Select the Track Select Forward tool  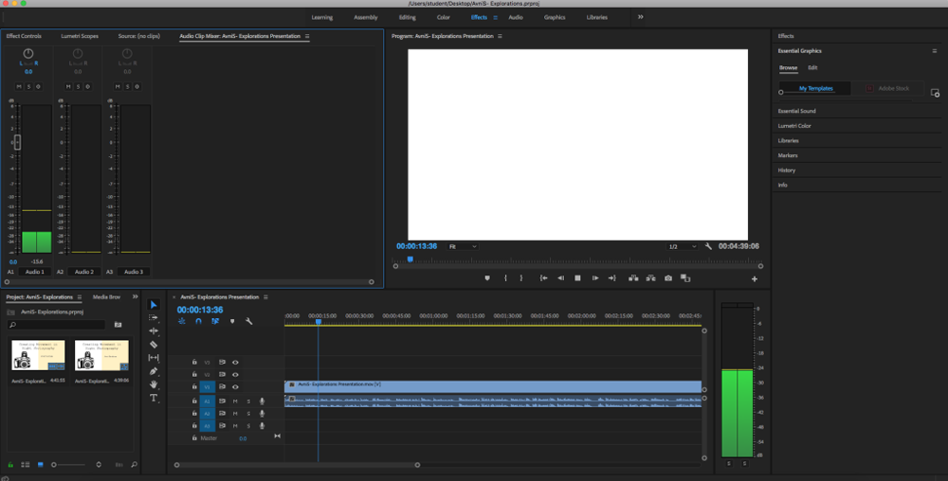click(154, 317)
